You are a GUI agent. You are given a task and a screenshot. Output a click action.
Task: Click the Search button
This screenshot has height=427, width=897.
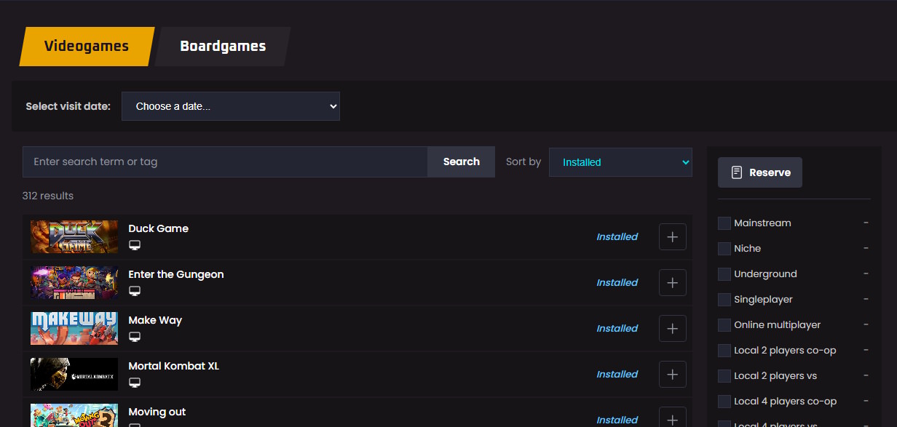point(461,161)
